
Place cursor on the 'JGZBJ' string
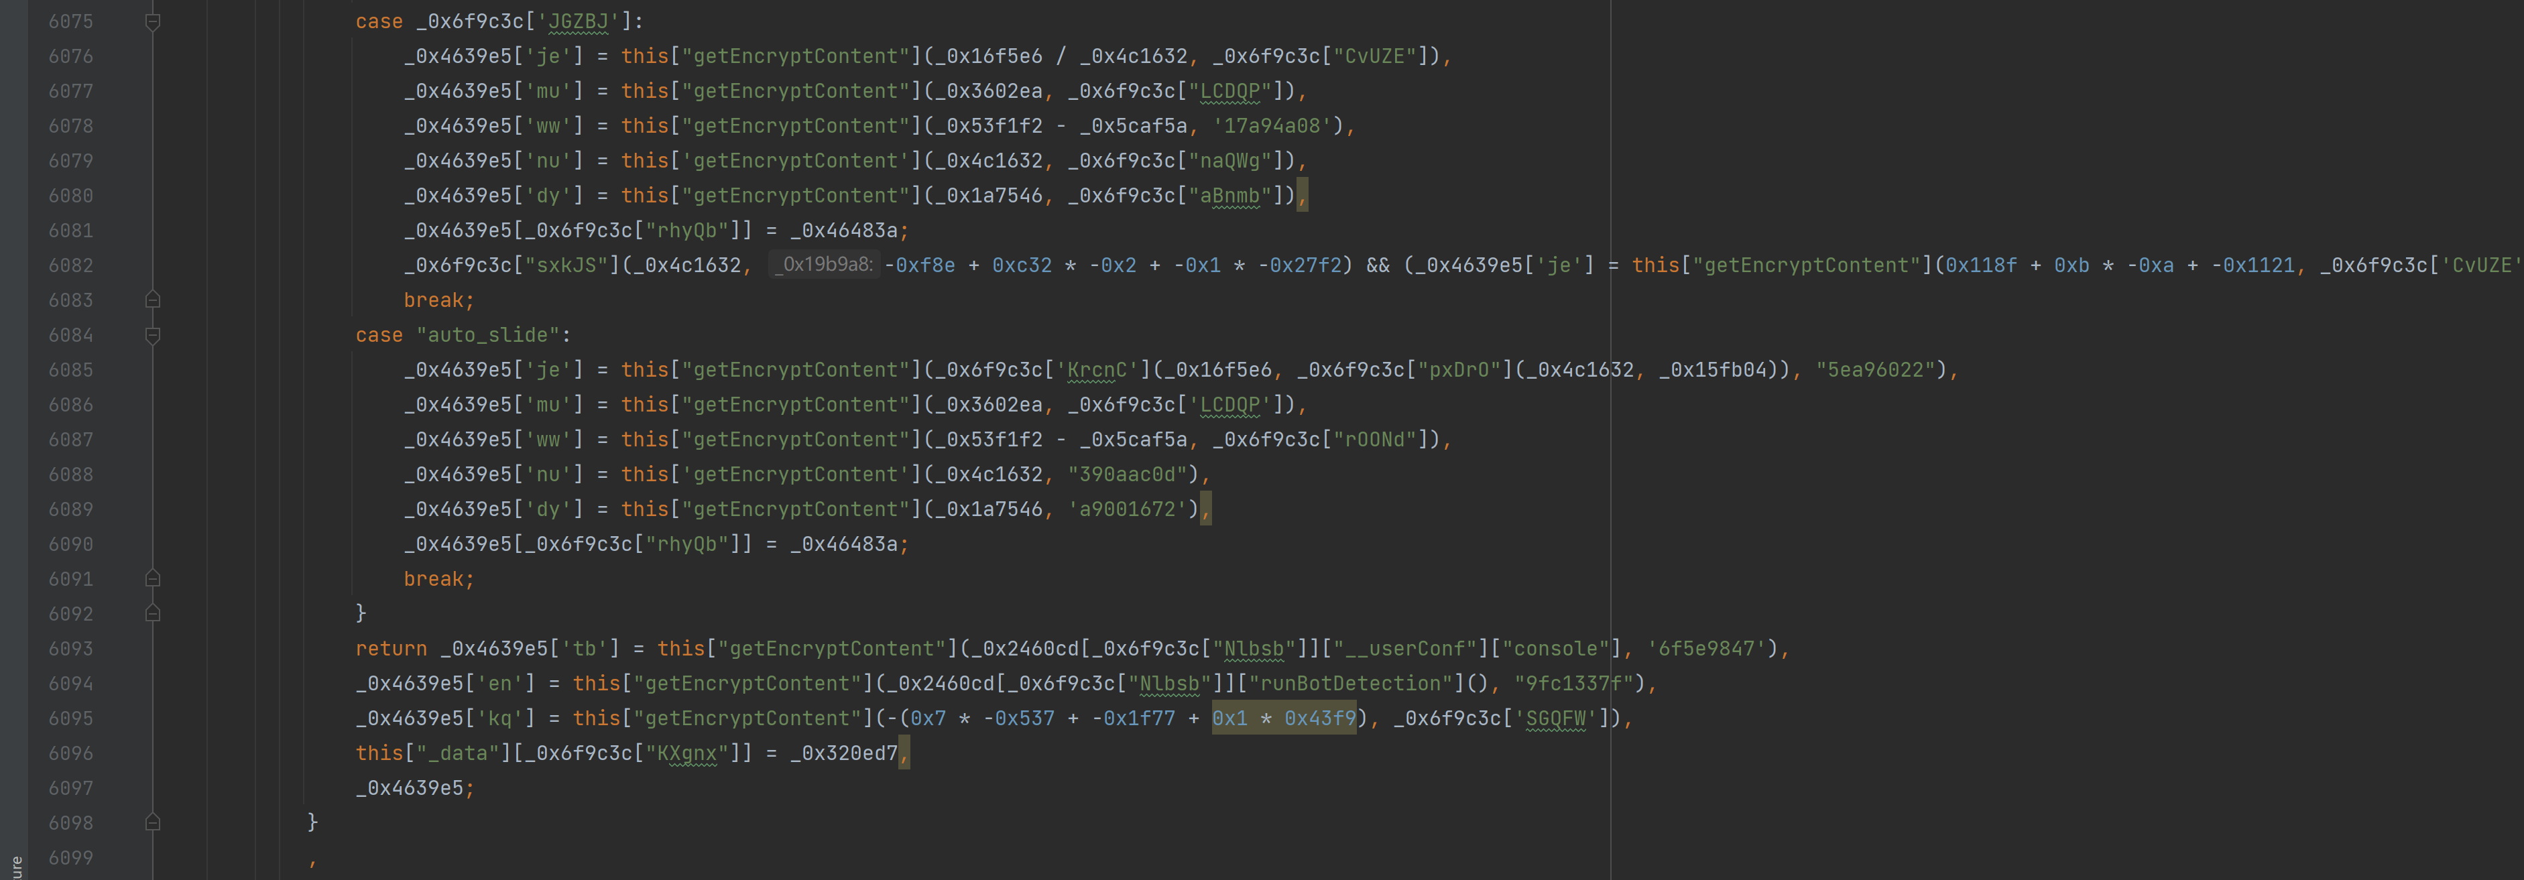[x=578, y=21]
